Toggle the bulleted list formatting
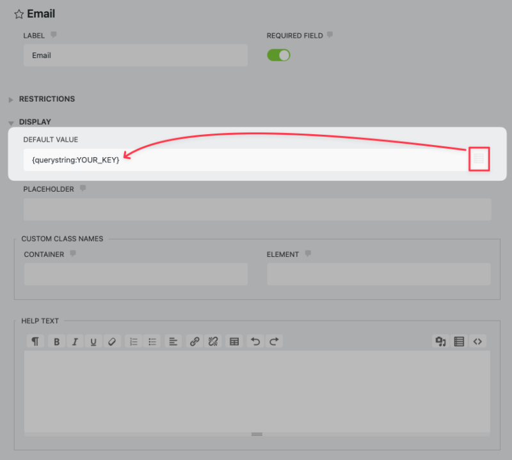The width and height of the screenshot is (512, 460). tap(152, 341)
